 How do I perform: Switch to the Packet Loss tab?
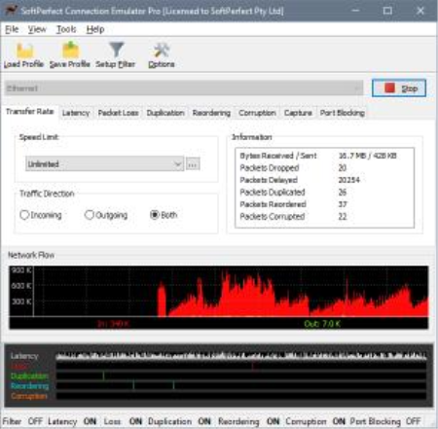(118, 113)
